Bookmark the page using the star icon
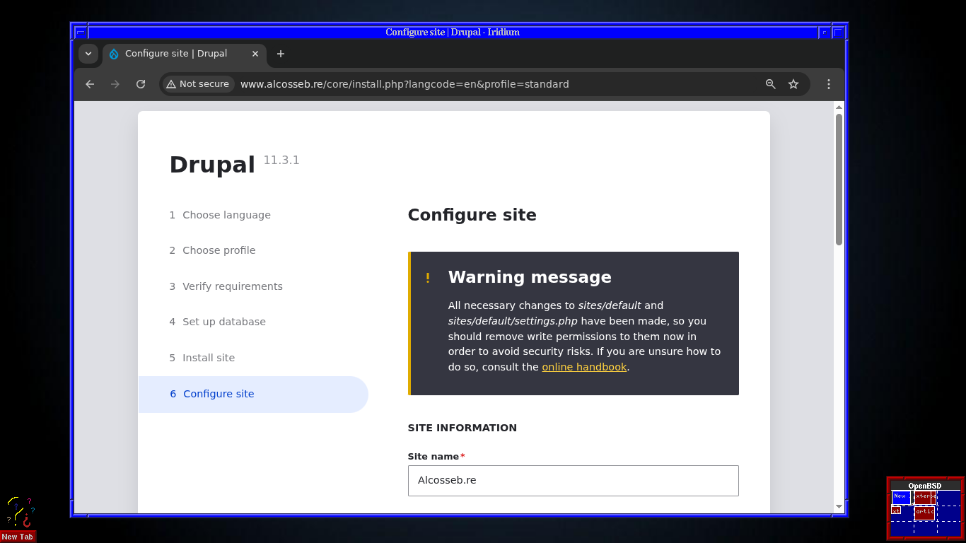The height and width of the screenshot is (543, 966). [x=793, y=83]
